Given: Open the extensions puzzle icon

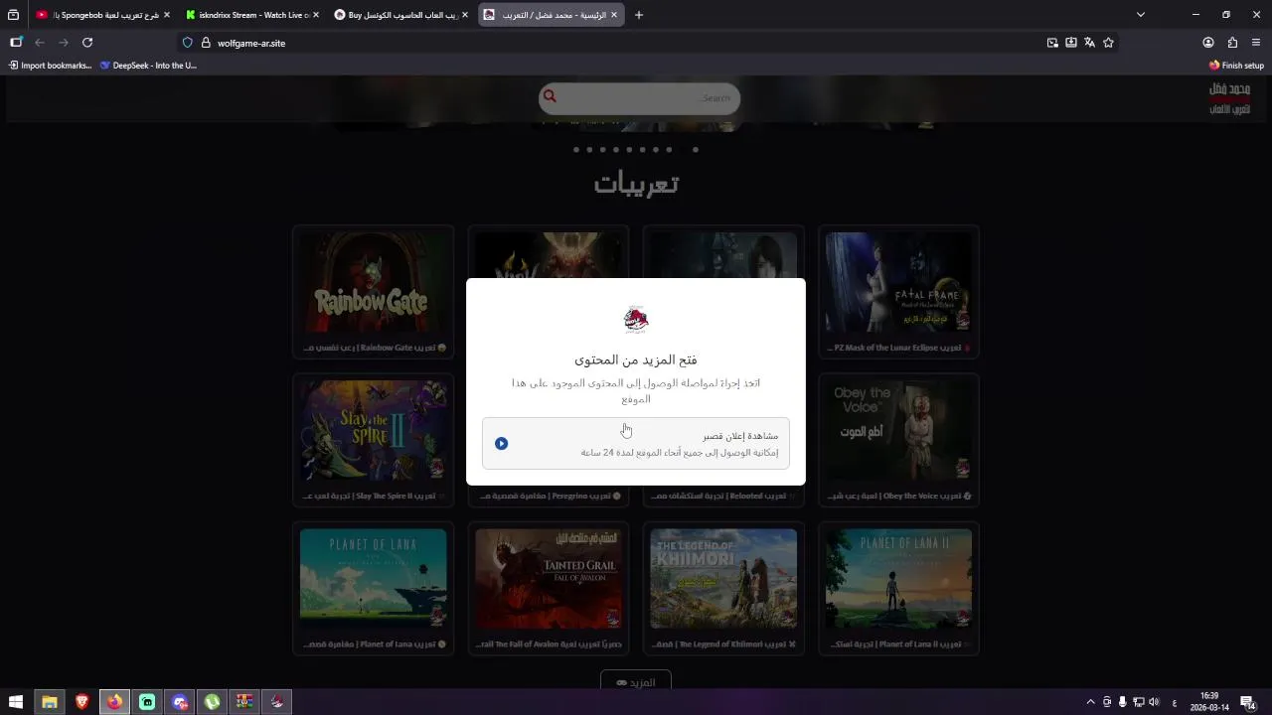Looking at the screenshot, I should click(1232, 43).
